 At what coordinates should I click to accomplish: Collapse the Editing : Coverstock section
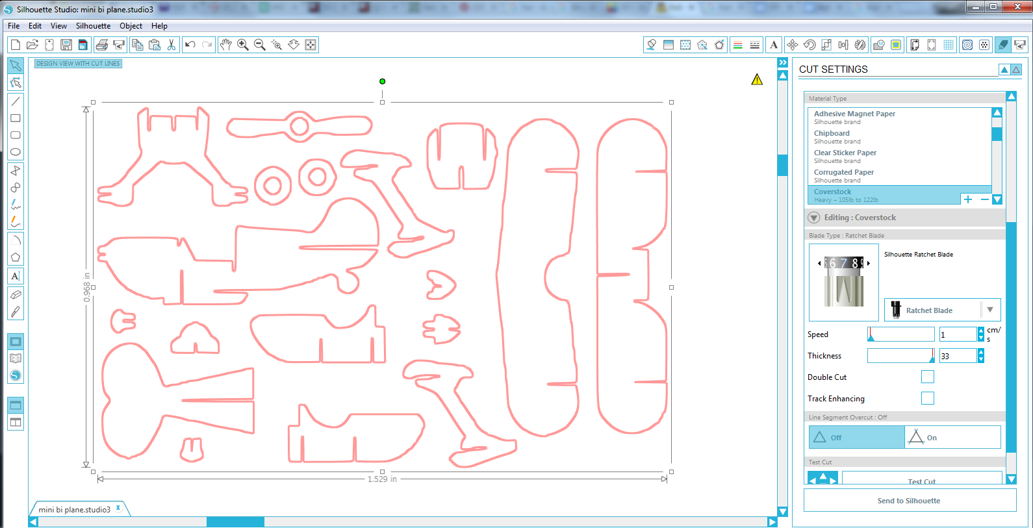coord(814,218)
